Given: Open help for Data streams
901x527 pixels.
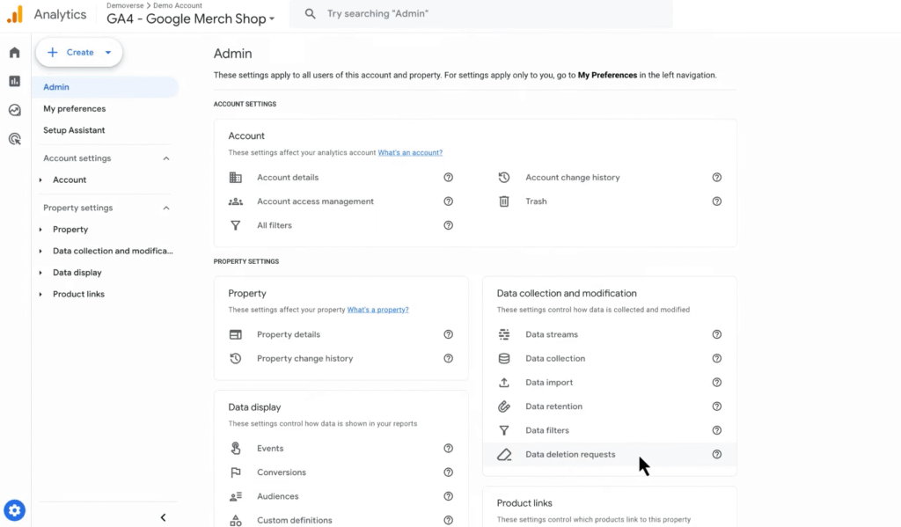Looking at the screenshot, I should coord(716,334).
